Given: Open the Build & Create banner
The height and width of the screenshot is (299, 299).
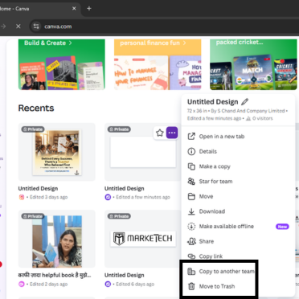Looking at the screenshot, I should pos(62,64).
